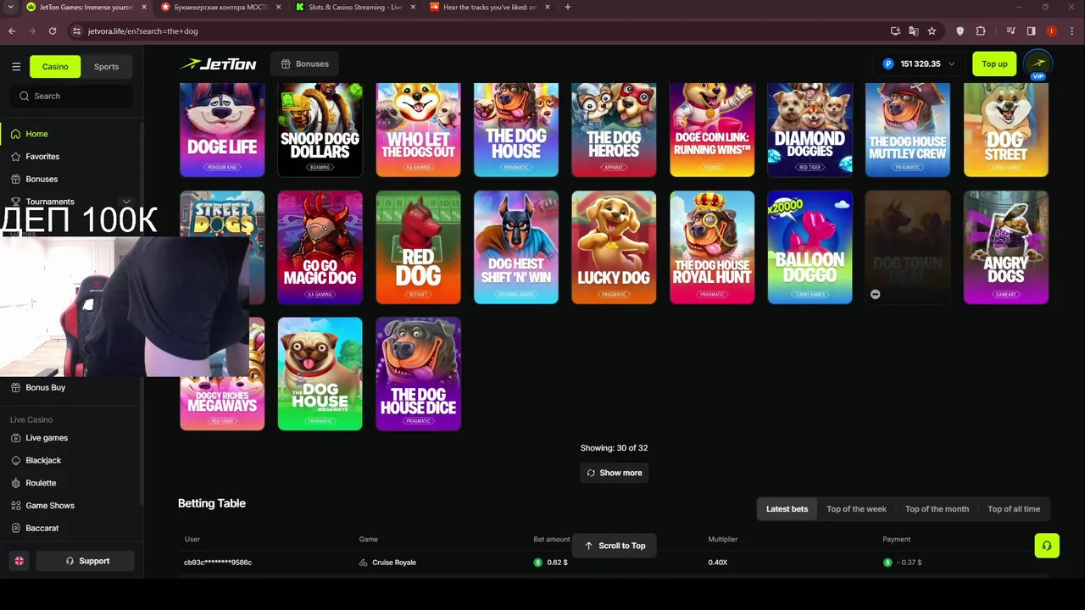
Task: Select Top of the week tab
Action: (x=856, y=509)
